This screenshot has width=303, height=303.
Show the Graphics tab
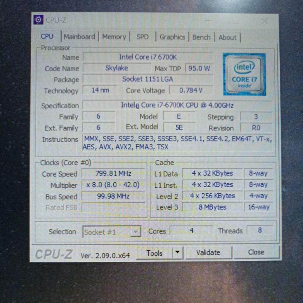point(173,37)
